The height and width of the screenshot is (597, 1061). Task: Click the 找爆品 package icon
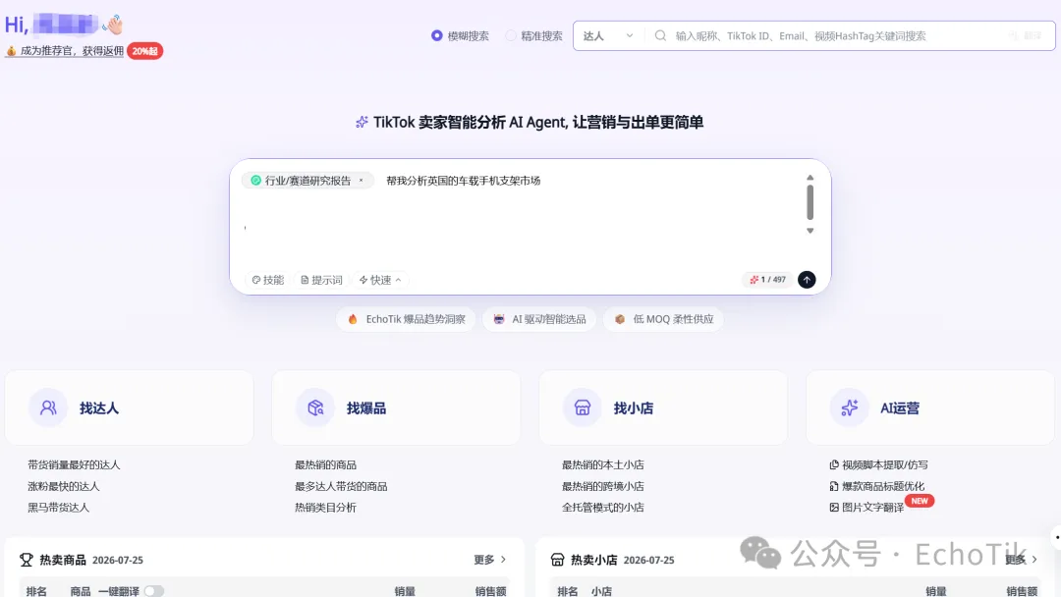click(x=315, y=407)
